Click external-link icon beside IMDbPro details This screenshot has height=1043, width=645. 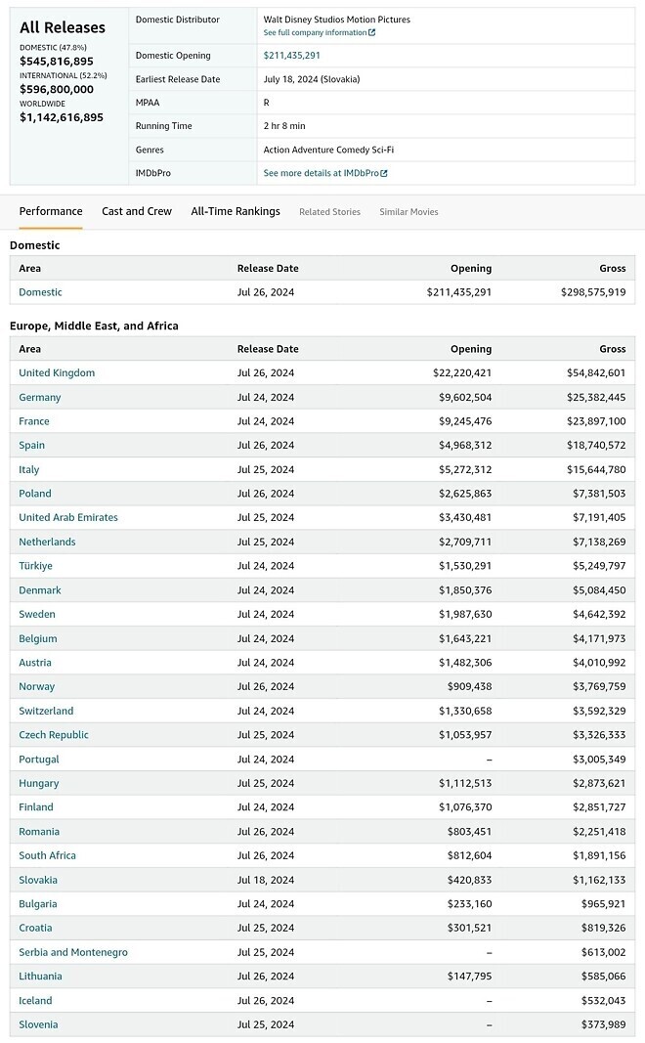coord(384,174)
